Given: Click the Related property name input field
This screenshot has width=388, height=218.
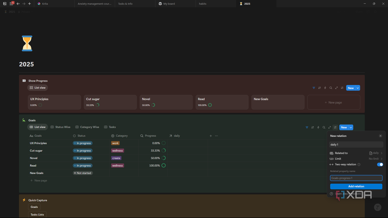Looking at the screenshot, I should click(356, 178).
